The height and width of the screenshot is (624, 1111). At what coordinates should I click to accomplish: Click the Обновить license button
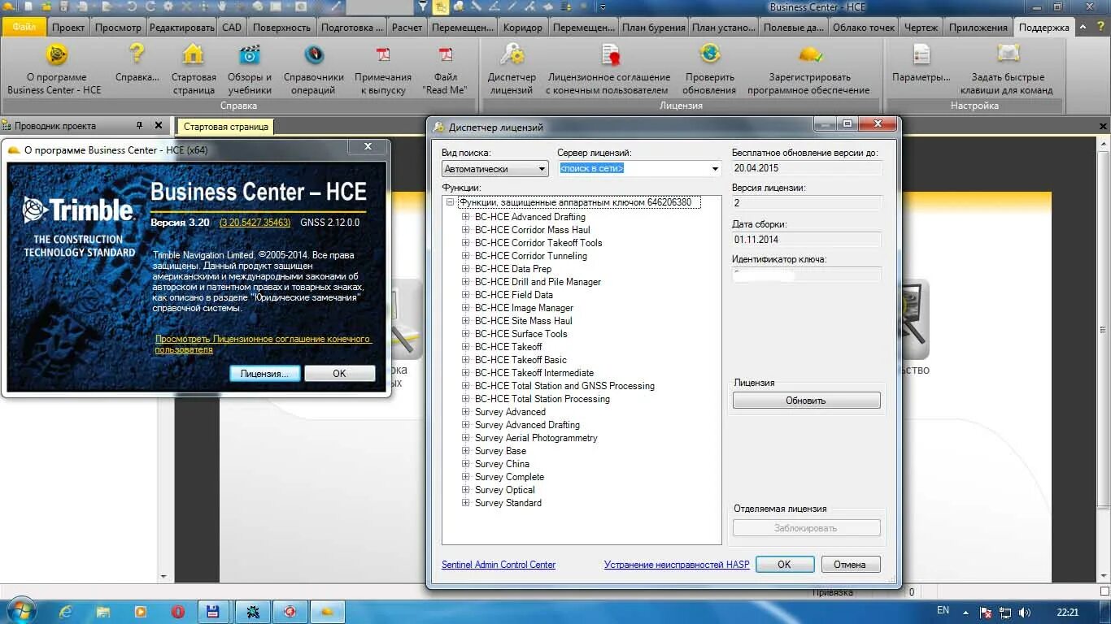point(806,401)
